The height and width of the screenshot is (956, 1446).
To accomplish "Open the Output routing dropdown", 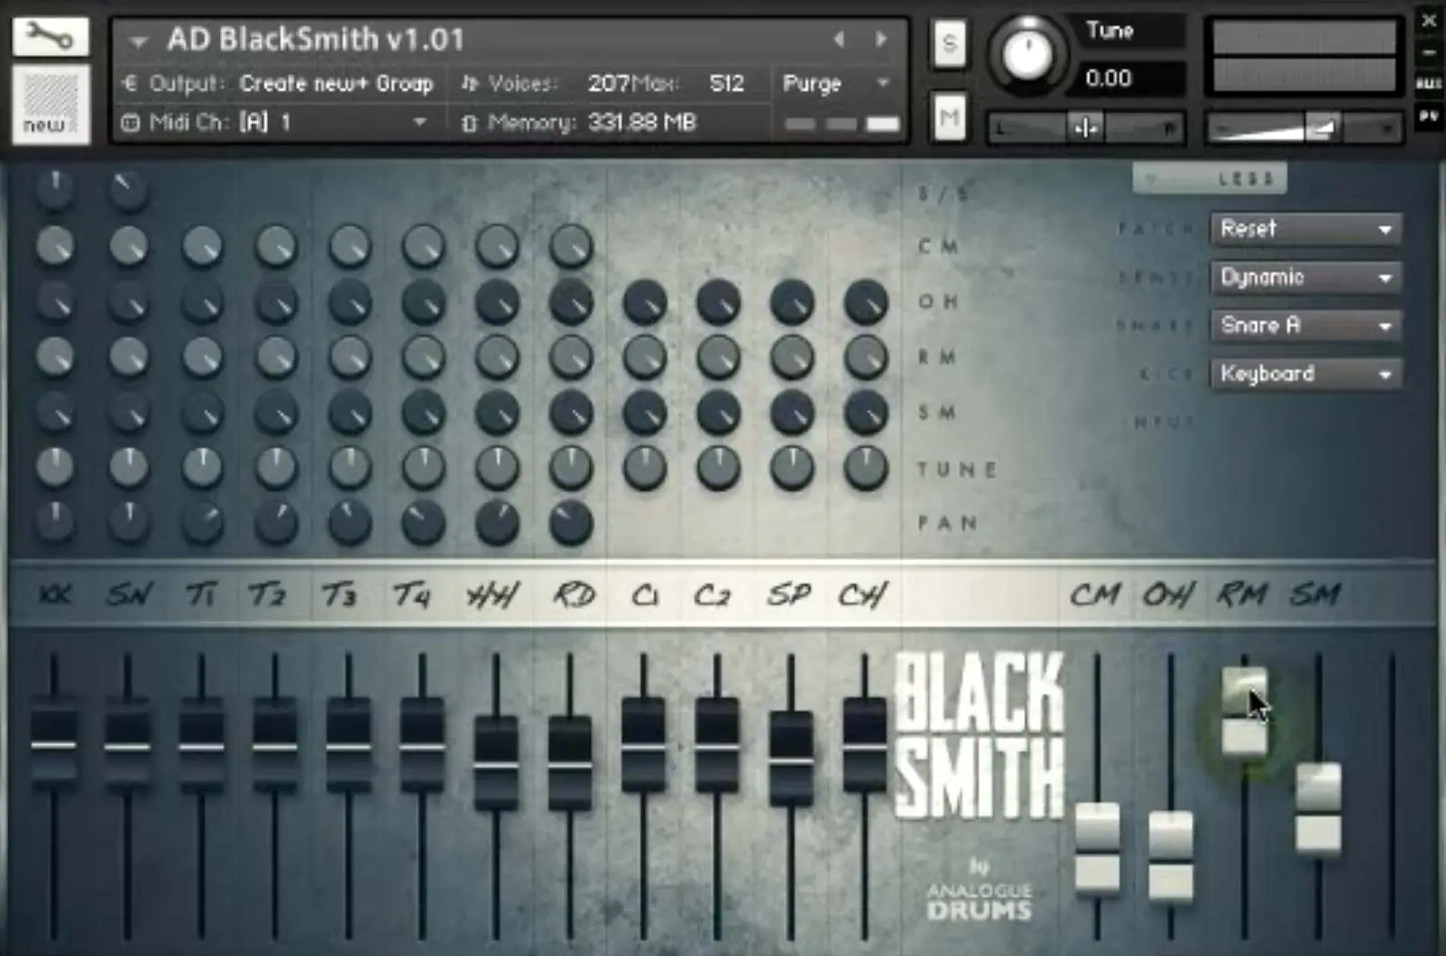I will 336,83.
